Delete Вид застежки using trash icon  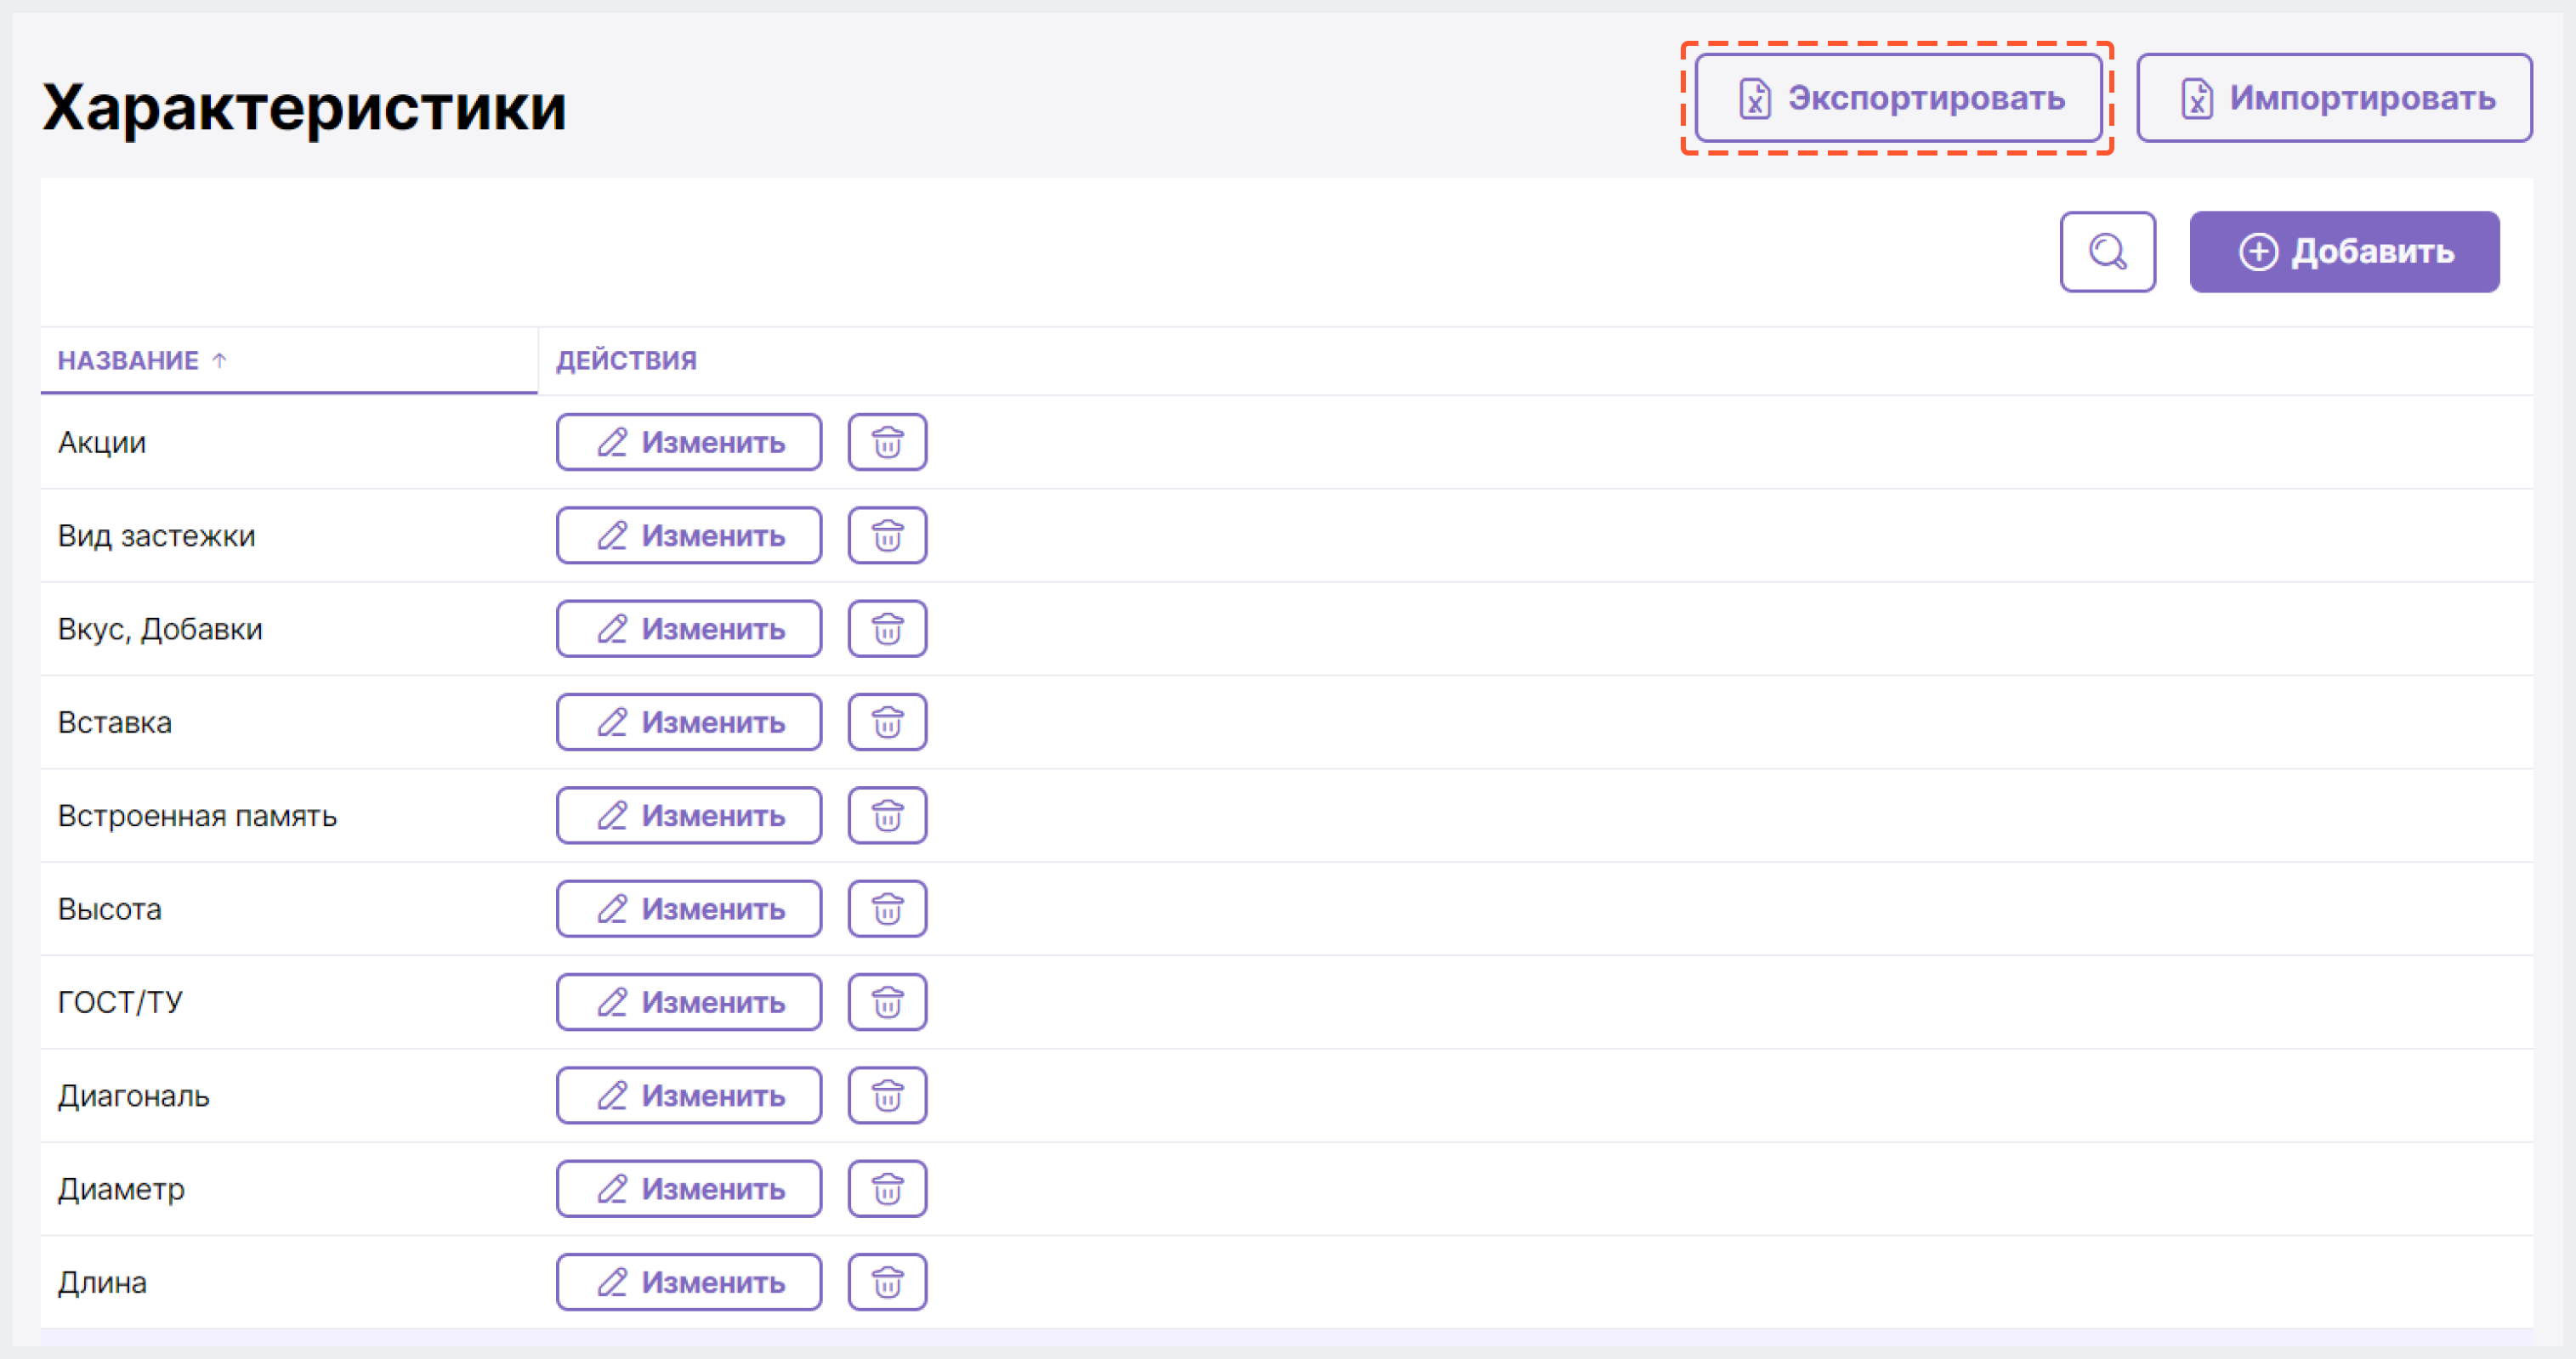tap(887, 536)
